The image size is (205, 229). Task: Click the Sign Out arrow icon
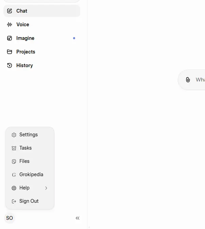[x=14, y=201]
